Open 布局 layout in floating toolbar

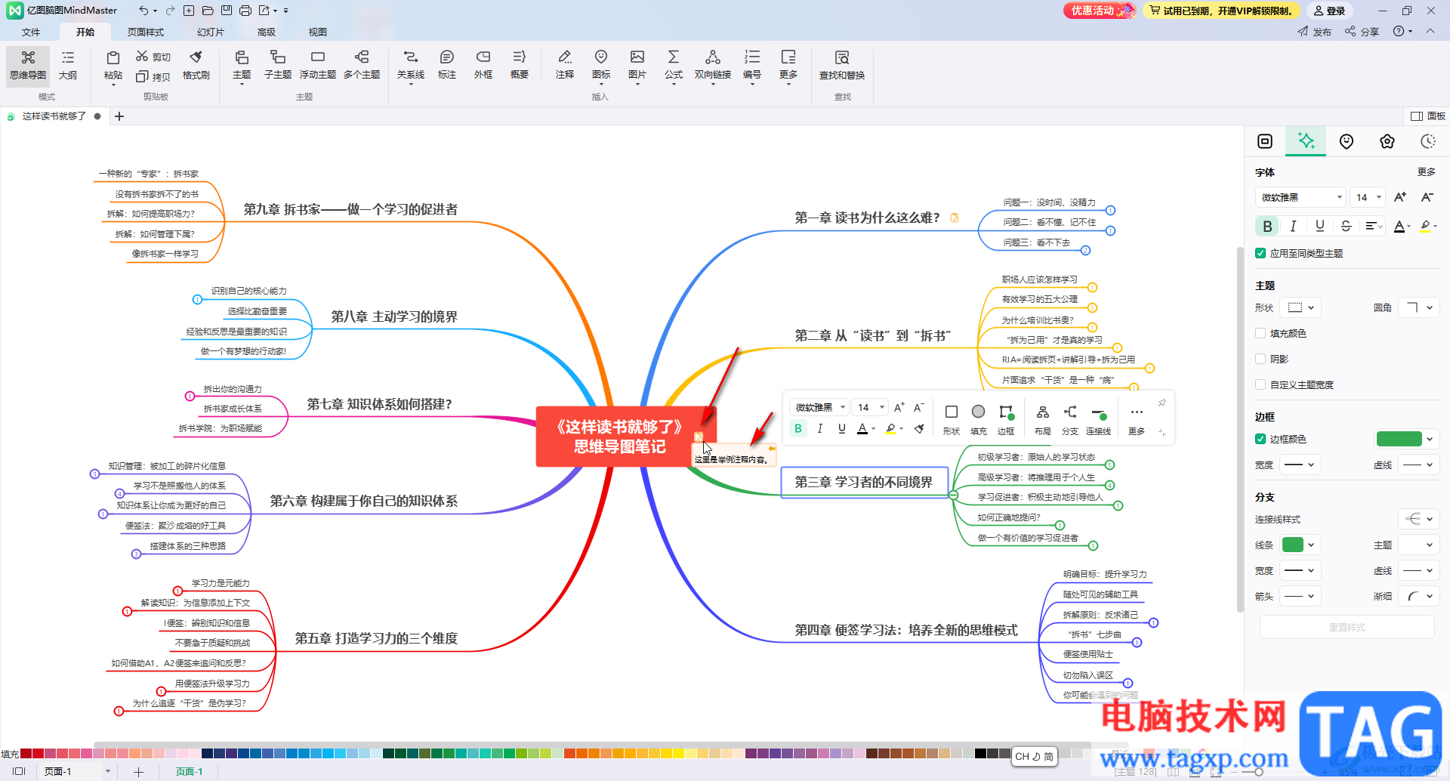tap(1043, 419)
